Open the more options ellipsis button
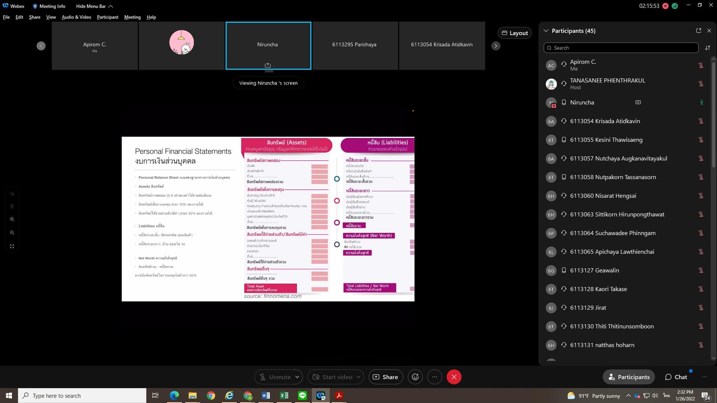 coord(434,377)
